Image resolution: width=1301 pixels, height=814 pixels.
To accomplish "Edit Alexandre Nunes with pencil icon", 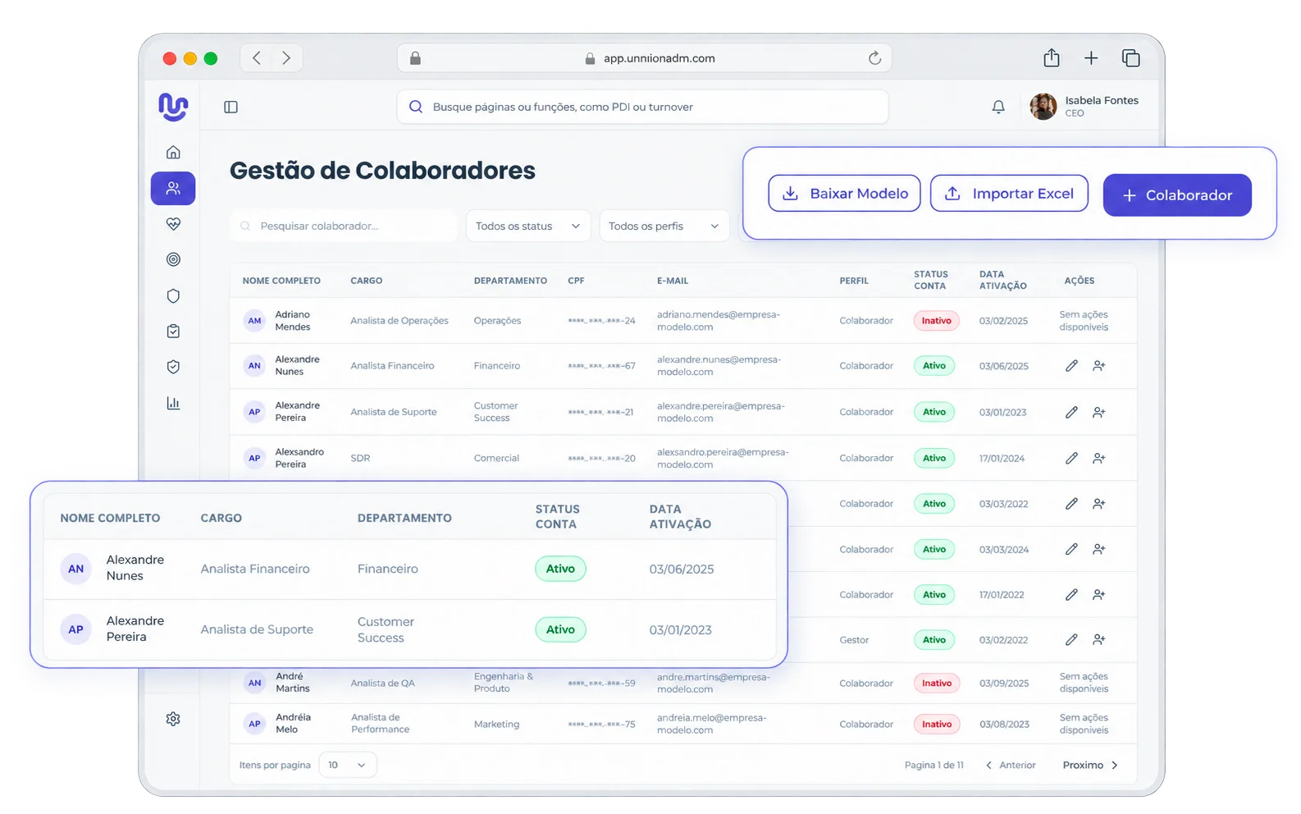I will tap(1071, 366).
